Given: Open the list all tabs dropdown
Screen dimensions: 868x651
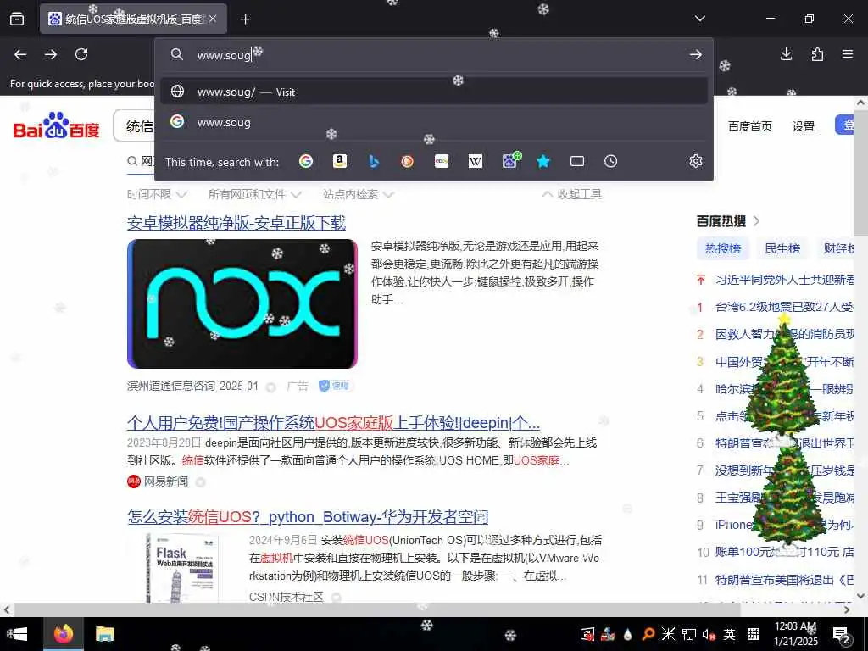Looking at the screenshot, I should point(699,19).
